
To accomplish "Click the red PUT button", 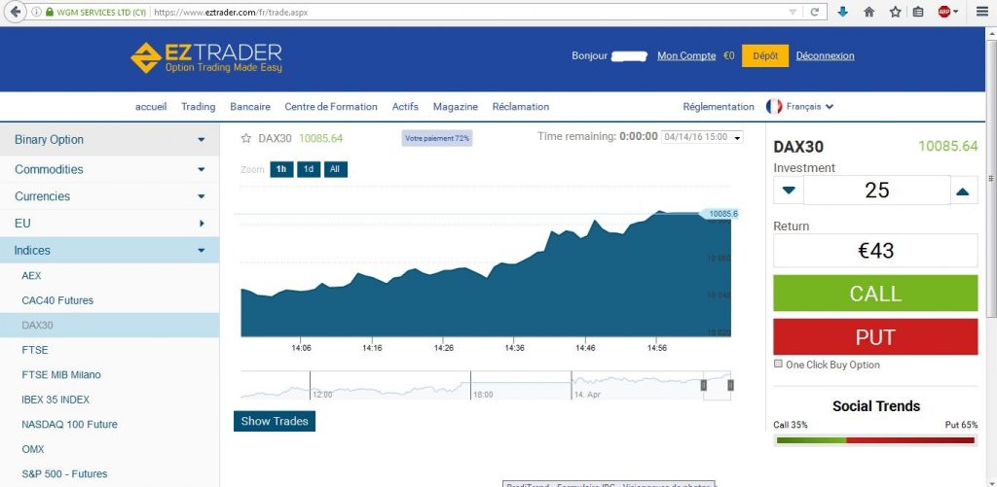I will tap(875, 336).
